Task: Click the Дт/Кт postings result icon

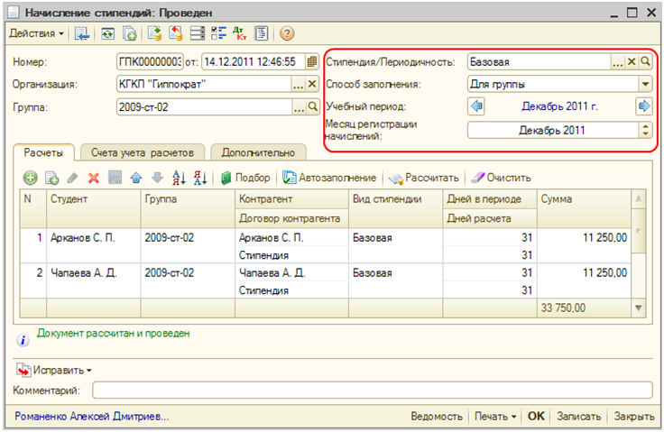Action: coord(239,34)
